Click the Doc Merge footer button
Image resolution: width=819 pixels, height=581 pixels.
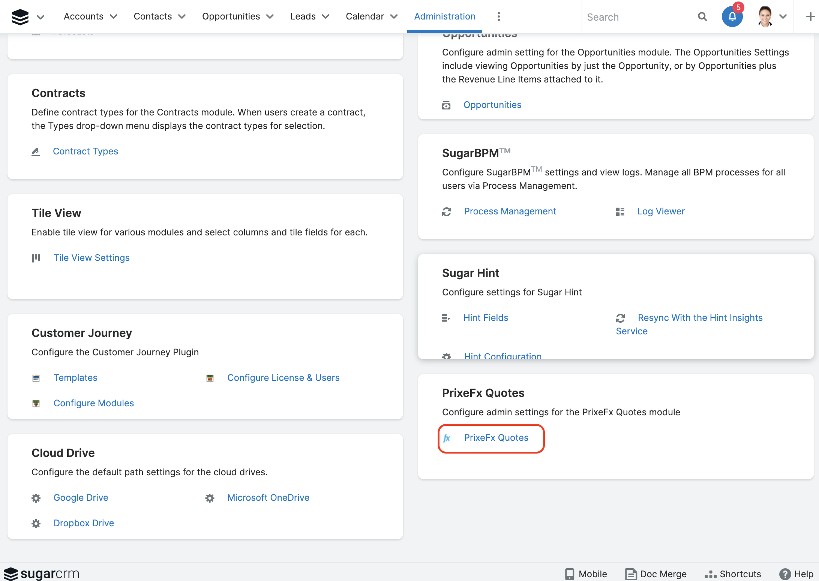click(x=656, y=574)
